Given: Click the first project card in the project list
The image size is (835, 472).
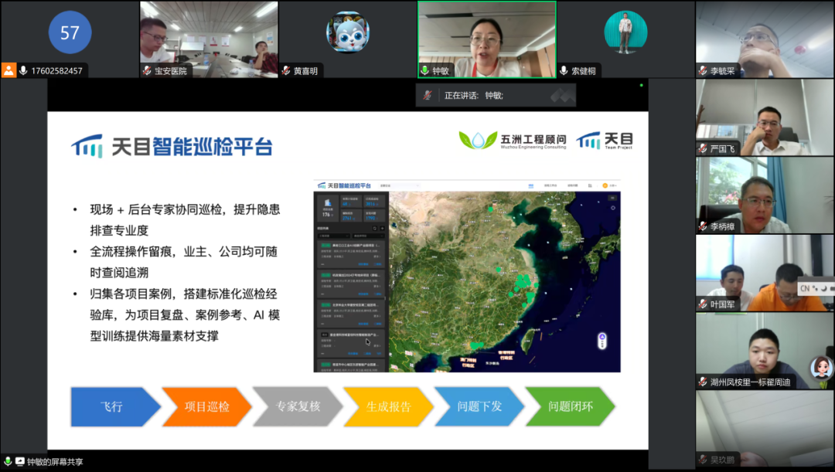Looking at the screenshot, I should point(351,254).
